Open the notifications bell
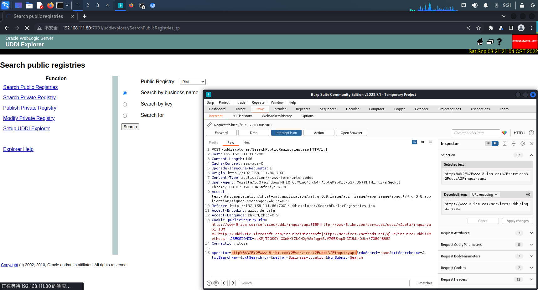The height and width of the screenshot is (290, 538). (486, 5)
